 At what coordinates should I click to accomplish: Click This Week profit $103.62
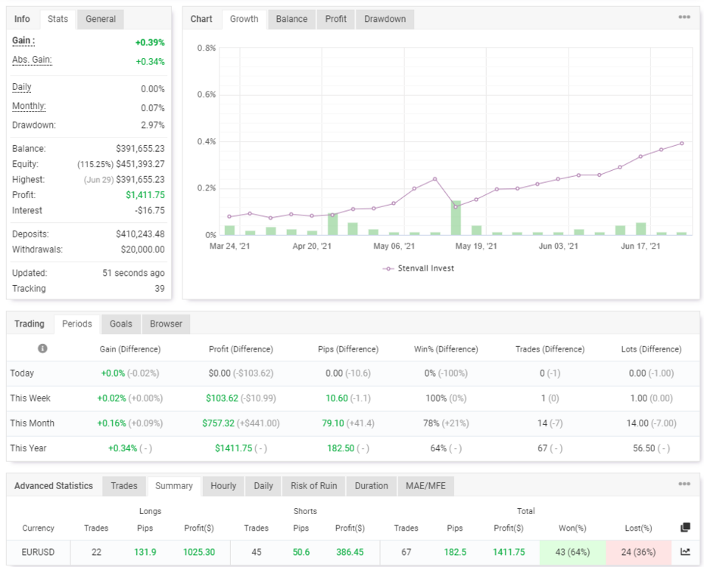222,398
